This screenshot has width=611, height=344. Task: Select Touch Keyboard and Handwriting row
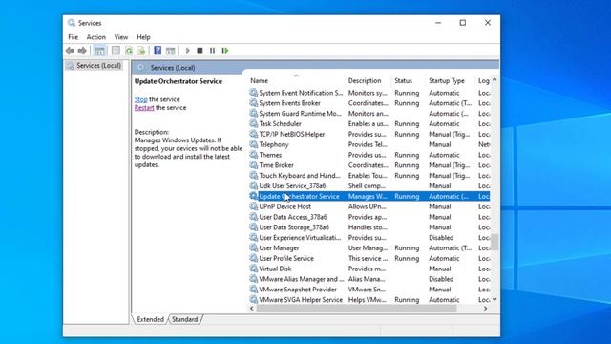pos(369,176)
